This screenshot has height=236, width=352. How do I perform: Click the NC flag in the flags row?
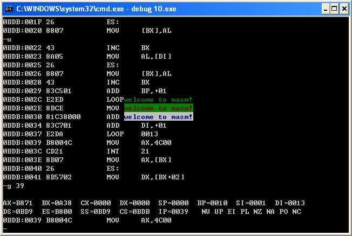click(x=296, y=212)
